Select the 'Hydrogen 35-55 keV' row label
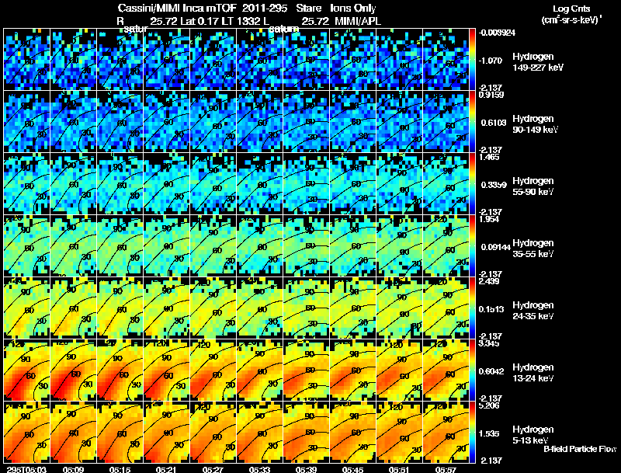The image size is (621, 473). click(x=533, y=249)
